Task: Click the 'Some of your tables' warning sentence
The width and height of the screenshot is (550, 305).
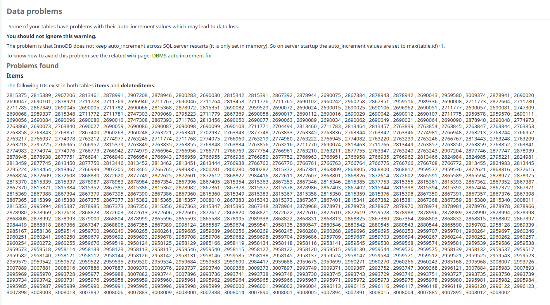Action: [124, 27]
